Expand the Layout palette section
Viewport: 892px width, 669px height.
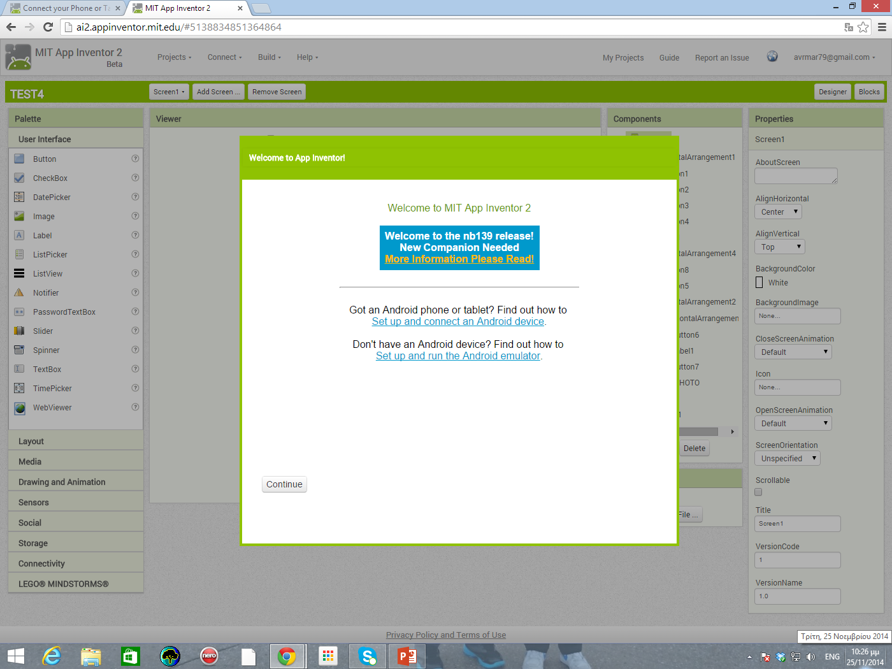tap(76, 441)
